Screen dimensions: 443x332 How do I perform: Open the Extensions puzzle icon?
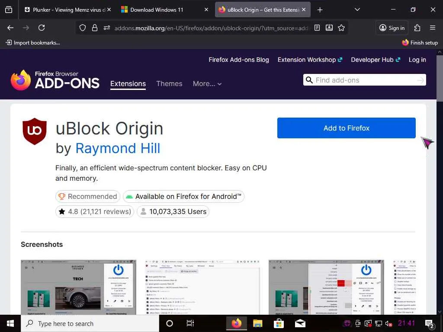click(x=417, y=28)
